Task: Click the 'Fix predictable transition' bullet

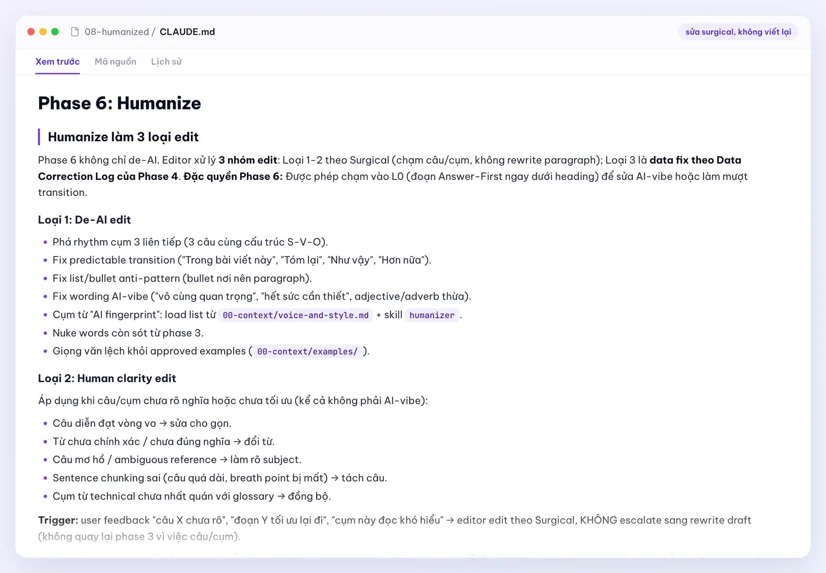Action: pos(242,260)
